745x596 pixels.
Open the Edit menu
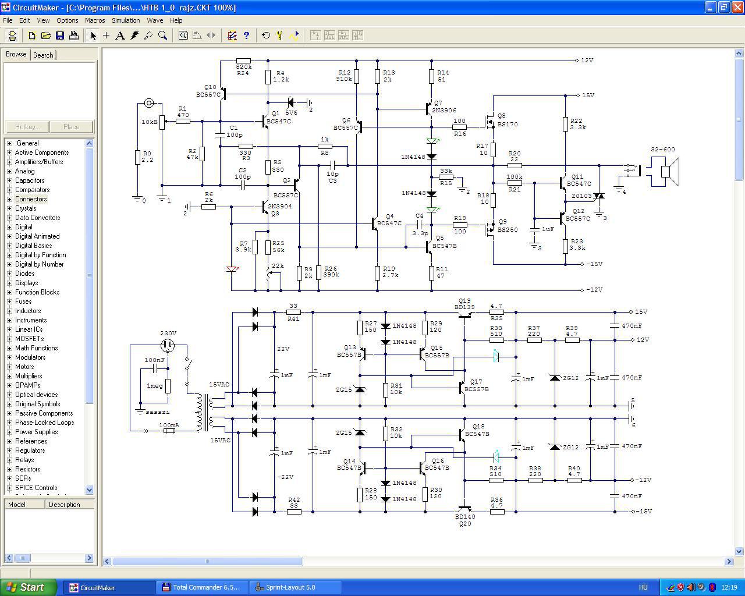pyautogui.click(x=24, y=20)
